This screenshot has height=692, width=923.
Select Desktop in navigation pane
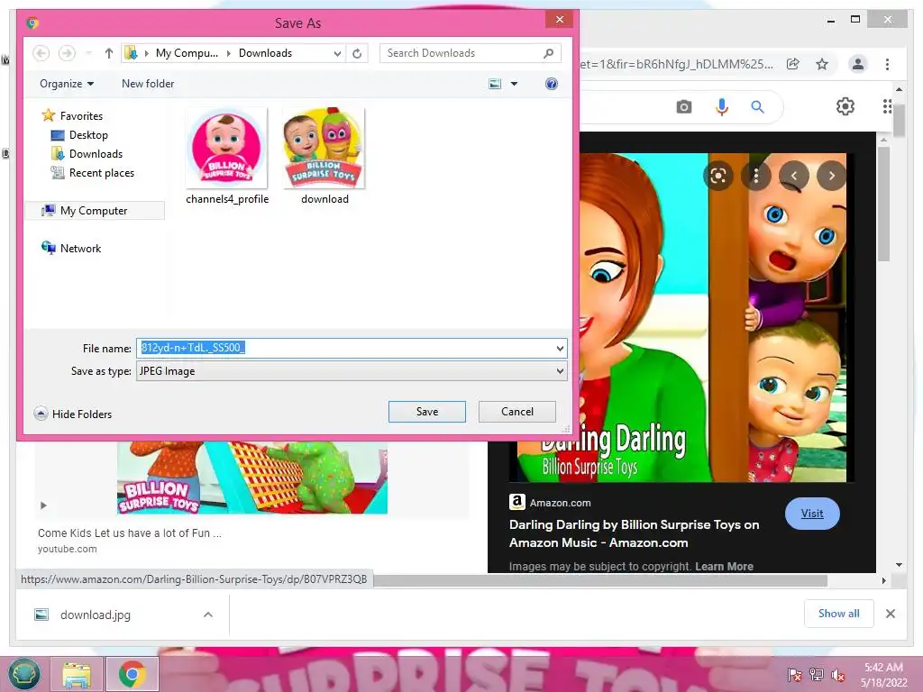[x=79, y=135]
